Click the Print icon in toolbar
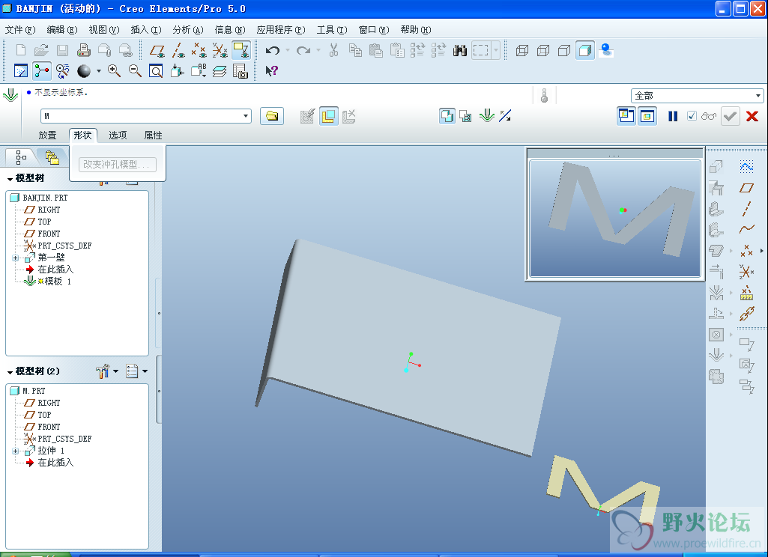 [84, 50]
